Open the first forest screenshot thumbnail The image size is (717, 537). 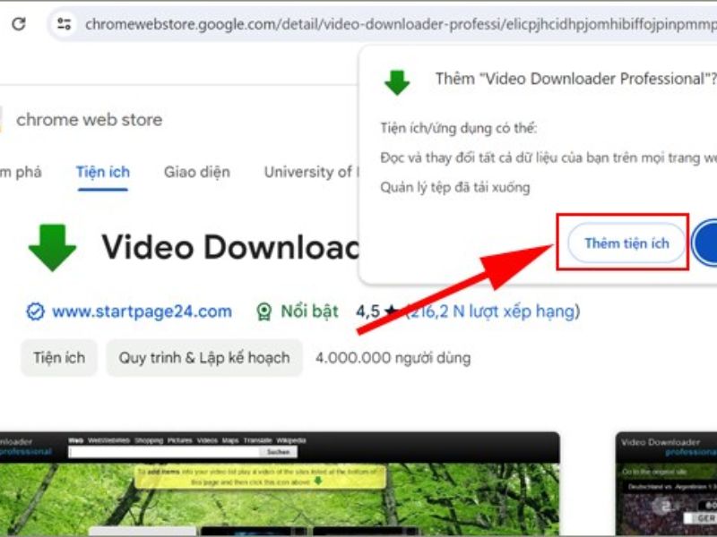280,483
